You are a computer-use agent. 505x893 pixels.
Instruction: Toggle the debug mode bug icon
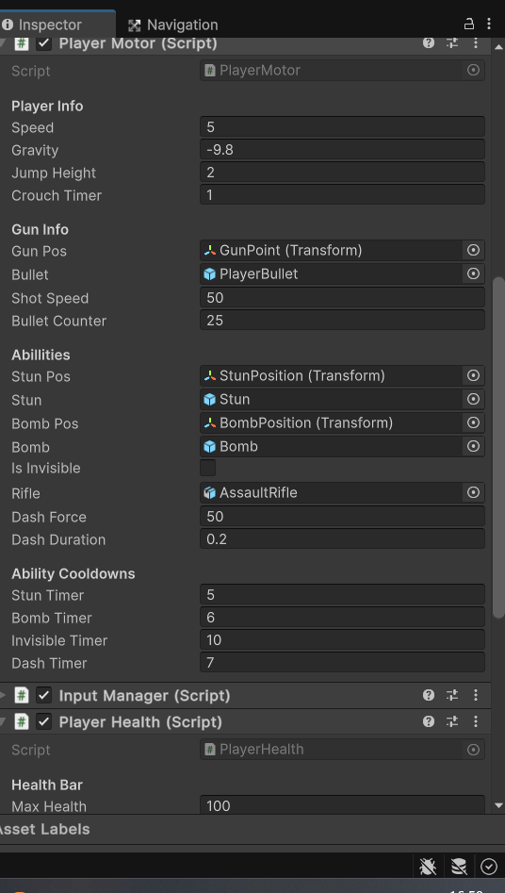click(x=428, y=867)
